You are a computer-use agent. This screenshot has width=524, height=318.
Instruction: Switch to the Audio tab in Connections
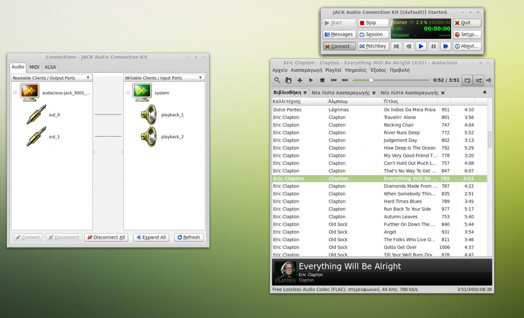(x=18, y=67)
